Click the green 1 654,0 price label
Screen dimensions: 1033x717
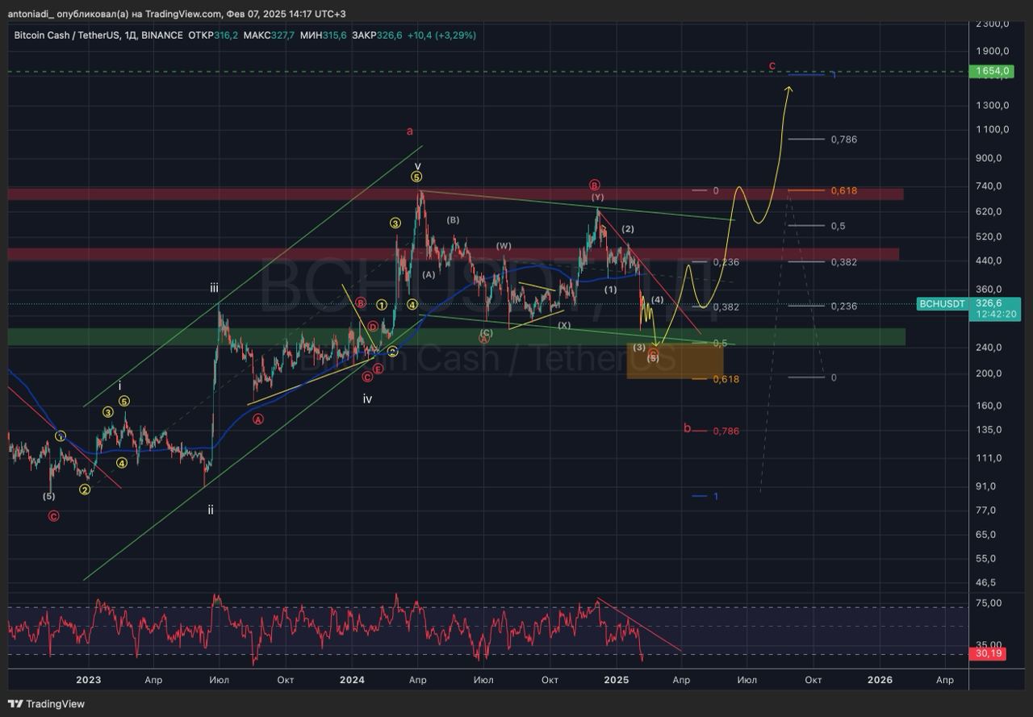pyautogui.click(x=991, y=71)
